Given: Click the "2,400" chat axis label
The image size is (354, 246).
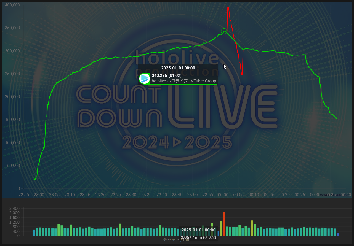Looking at the screenshot, I should click(x=15, y=208).
